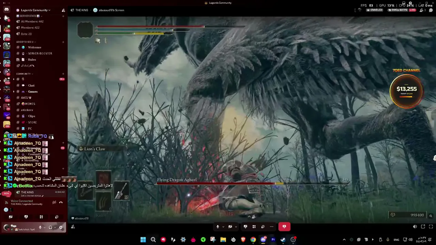
Task: Collapse the SERVER STATS category
Action: coord(29,16)
